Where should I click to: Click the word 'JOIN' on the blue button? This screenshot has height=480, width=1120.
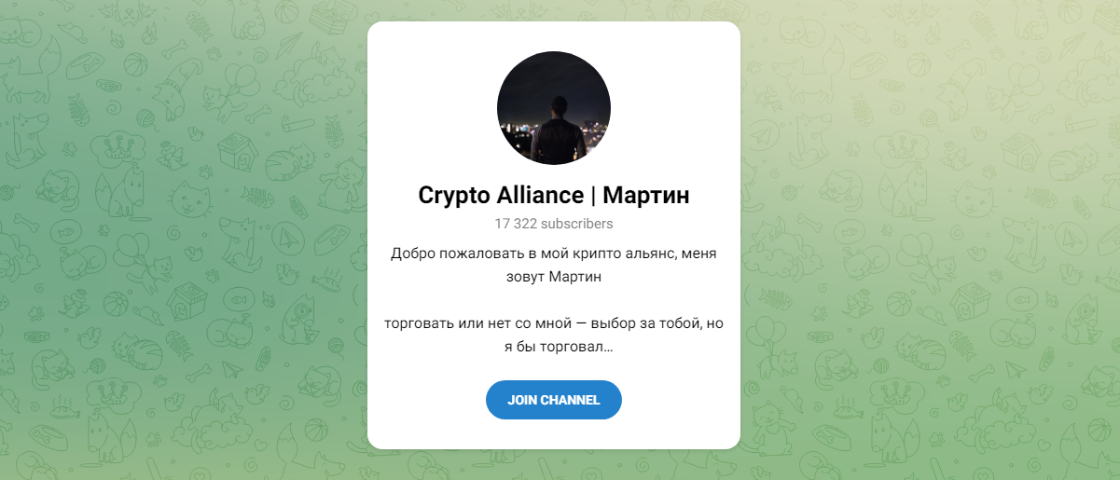tap(522, 400)
